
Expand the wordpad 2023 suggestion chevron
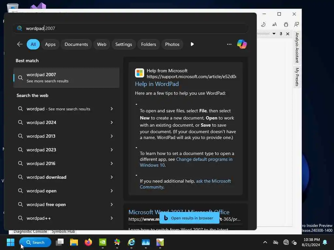click(x=112, y=150)
